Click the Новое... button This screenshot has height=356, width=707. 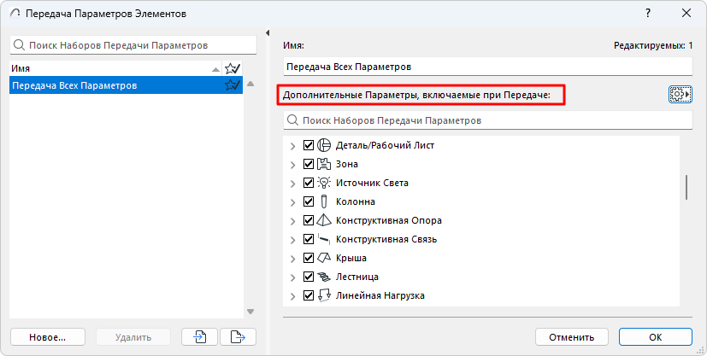pyautogui.click(x=47, y=336)
